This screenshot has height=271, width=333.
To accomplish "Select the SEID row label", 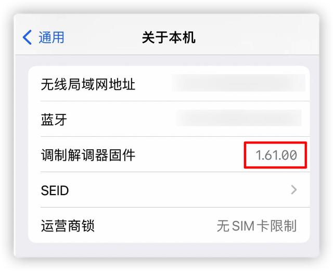I will click(55, 190).
